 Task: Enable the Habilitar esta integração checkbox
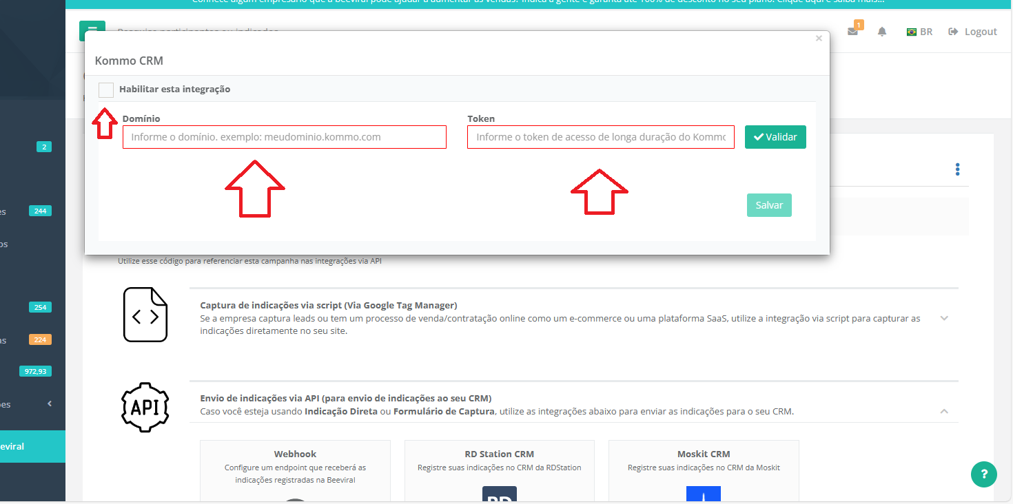(x=106, y=90)
